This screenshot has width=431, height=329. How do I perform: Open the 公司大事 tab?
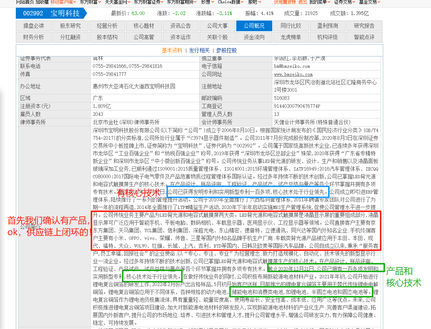click(x=218, y=26)
